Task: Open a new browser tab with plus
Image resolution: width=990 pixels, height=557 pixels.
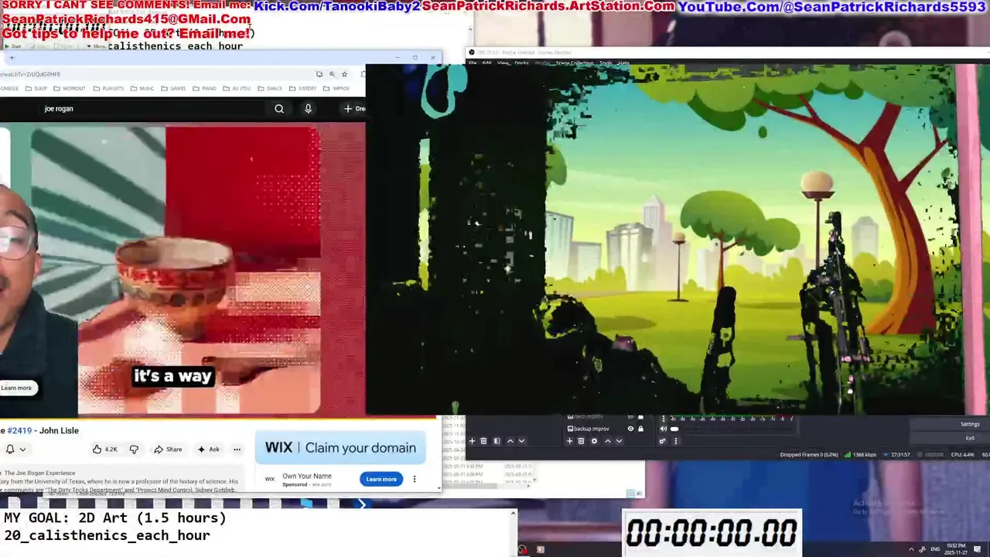Action: click(x=12, y=57)
